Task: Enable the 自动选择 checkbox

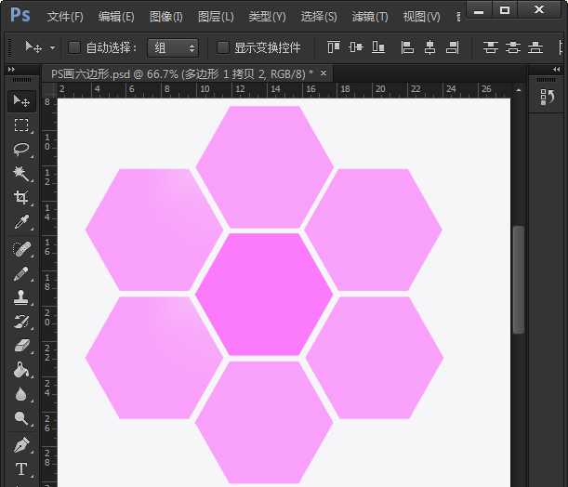Action: (74, 47)
